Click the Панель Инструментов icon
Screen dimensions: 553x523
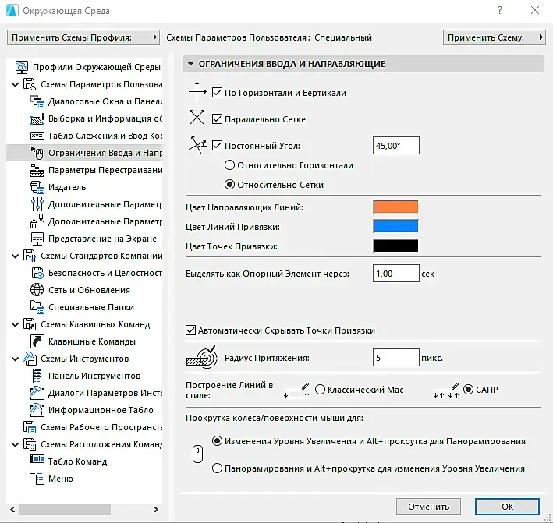click(x=37, y=376)
